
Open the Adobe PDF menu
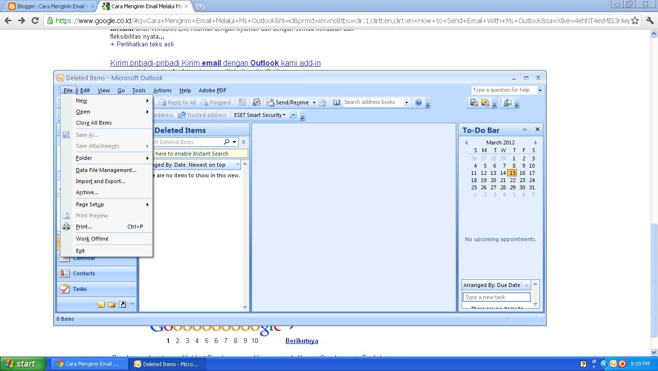tap(212, 90)
